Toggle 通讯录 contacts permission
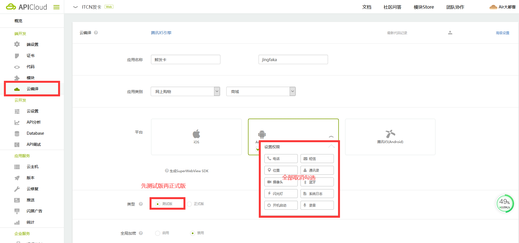519x243 pixels. click(x=317, y=170)
